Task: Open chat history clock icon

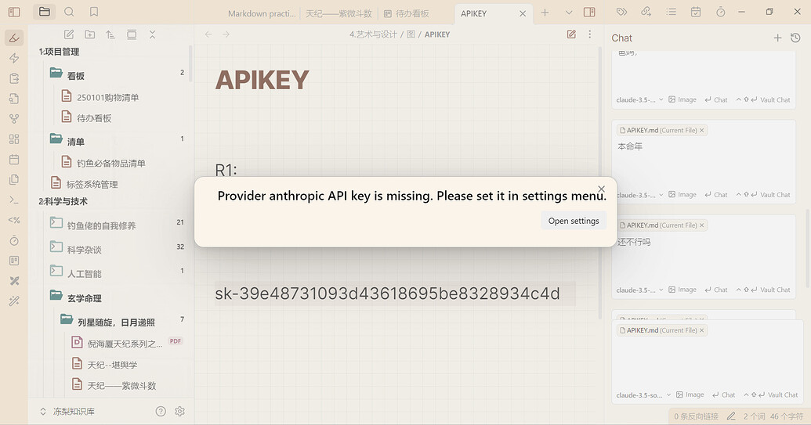Action: click(x=795, y=38)
